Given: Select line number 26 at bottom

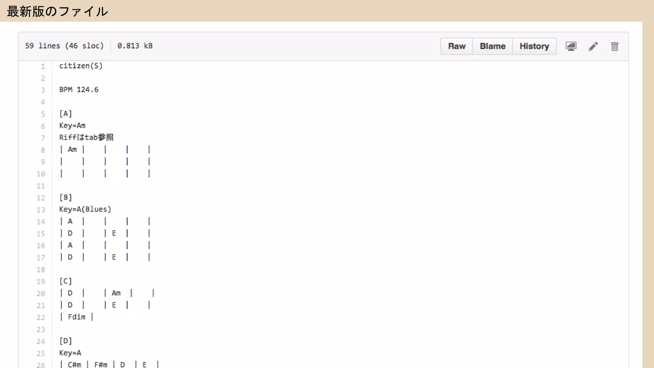Looking at the screenshot, I should point(41,365).
